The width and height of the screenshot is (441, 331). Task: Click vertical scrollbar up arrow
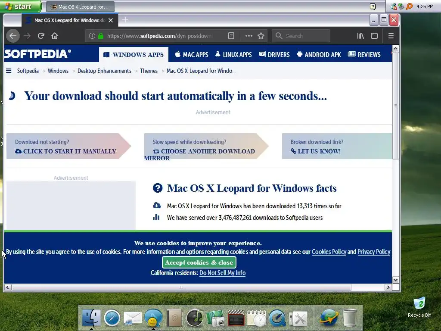point(395,48)
